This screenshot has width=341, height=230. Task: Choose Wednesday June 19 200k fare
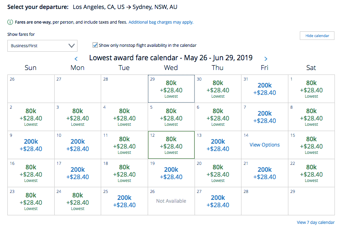point(171,173)
